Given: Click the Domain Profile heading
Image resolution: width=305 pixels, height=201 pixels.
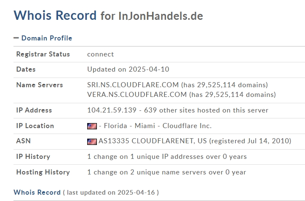Looking at the screenshot, I should tap(47, 38).
